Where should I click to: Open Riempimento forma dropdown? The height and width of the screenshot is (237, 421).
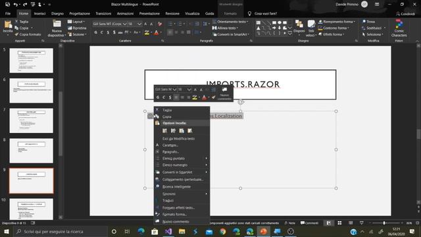tap(337, 22)
